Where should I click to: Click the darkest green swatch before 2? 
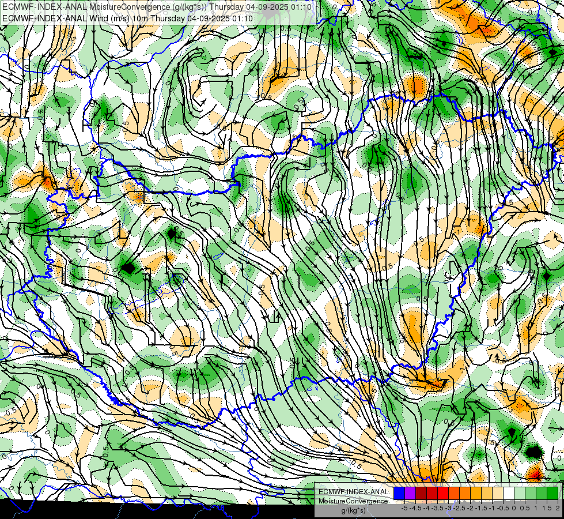point(552,494)
